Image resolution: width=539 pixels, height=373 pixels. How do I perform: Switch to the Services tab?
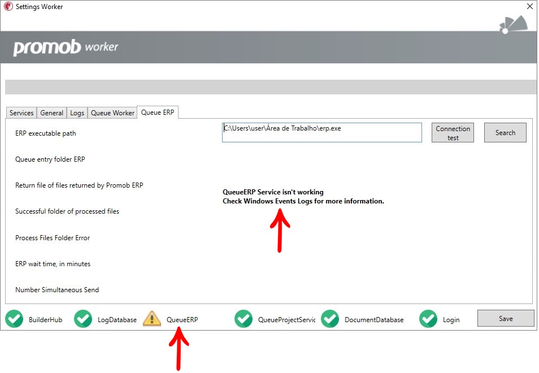coord(21,113)
